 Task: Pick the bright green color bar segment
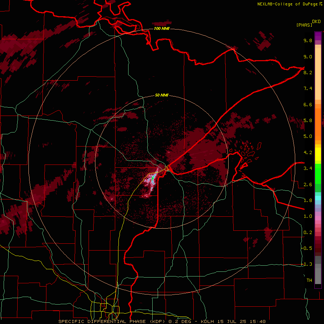pos(318,174)
